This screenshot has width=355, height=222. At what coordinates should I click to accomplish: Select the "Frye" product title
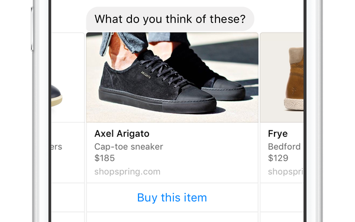(x=277, y=134)
